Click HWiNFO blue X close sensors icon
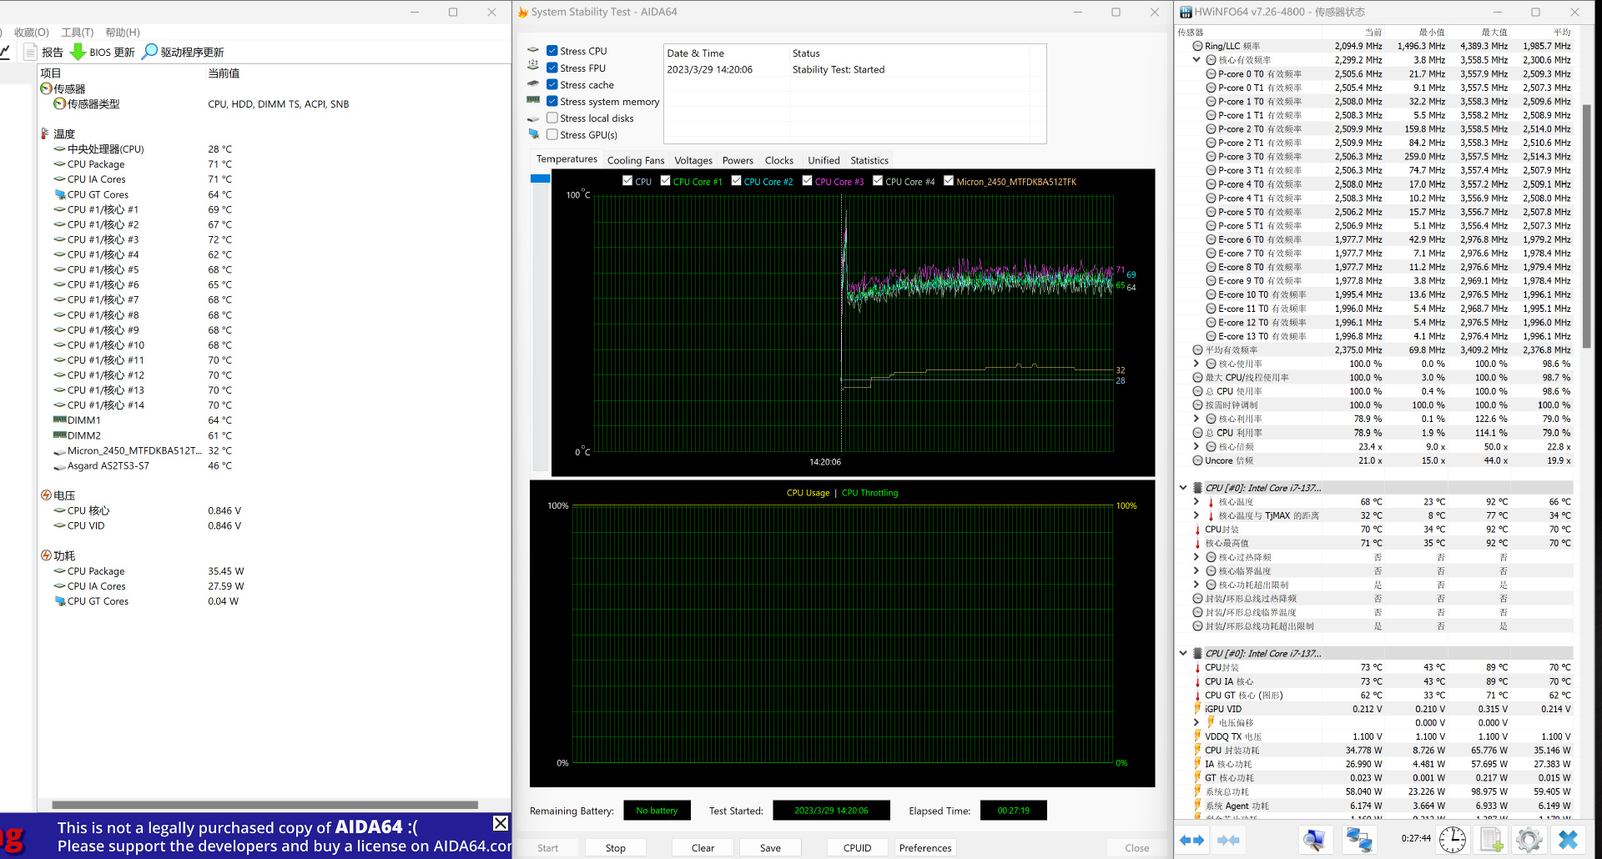1602x859 pixels. [x=1568, y=840]
